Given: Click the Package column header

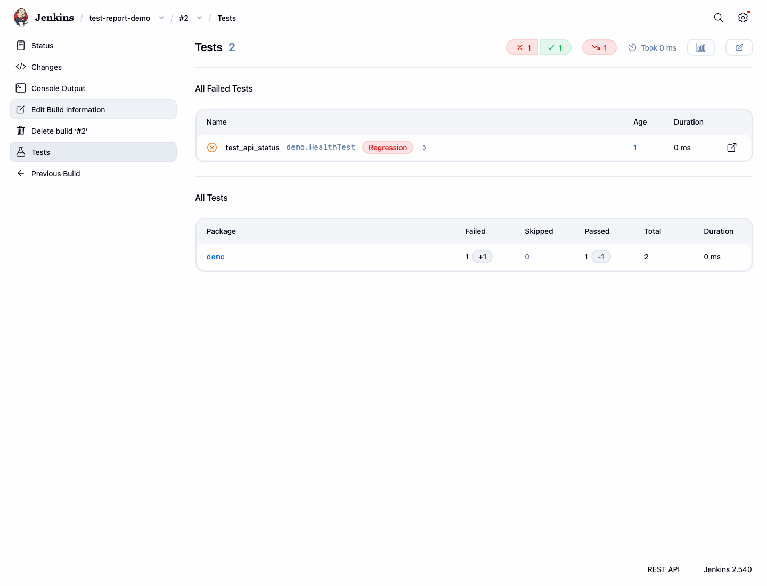Looking at the screenshot, I should [221, 231].
